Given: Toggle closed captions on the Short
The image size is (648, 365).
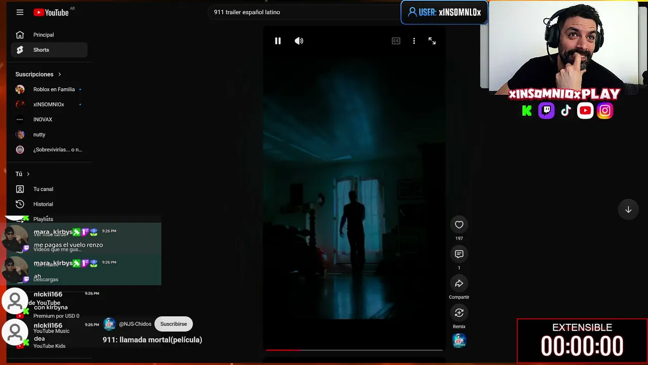Looking at the screenshot, I should point(396,41).
